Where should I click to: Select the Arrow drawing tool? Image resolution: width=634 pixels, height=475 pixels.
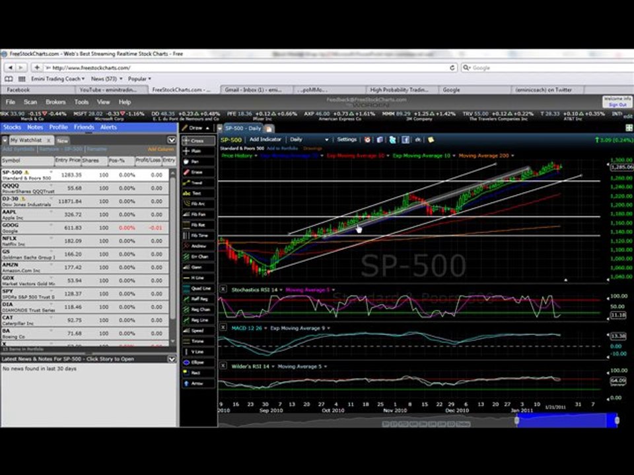click(198, 383)
